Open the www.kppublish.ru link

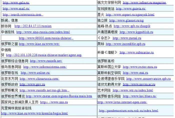click(x=136, y=32)
